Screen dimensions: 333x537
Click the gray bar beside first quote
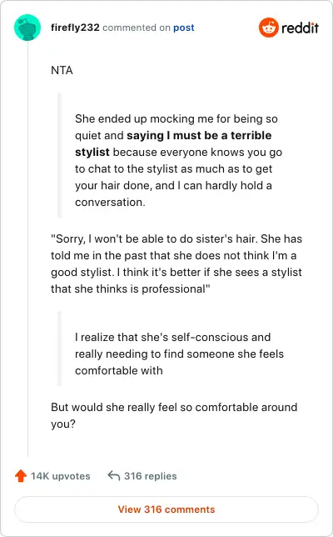[x=59, y=155]
